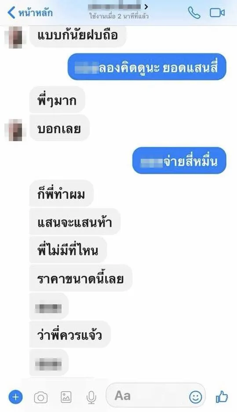The image size is (237, 412).
Task: Select the message ราคาขนาดนี้เลย
Action: coord(80,278)
